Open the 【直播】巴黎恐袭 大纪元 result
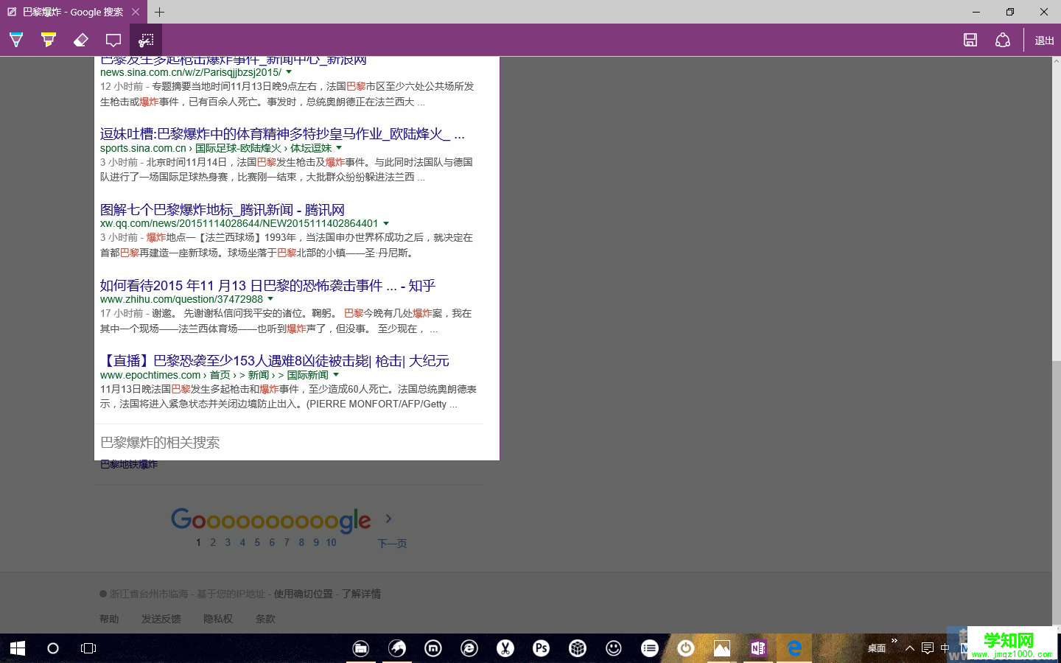1061x663 pixels. coord(275,361)
